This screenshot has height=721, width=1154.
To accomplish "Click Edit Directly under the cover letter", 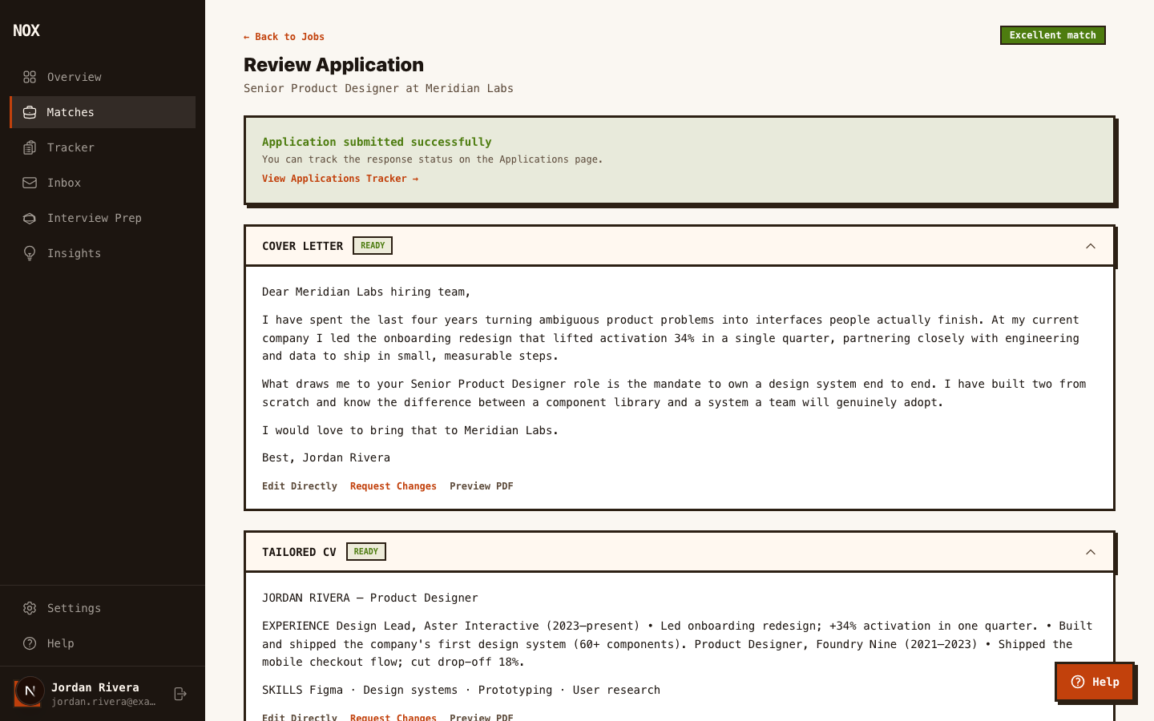I will [x=300, y=486].
